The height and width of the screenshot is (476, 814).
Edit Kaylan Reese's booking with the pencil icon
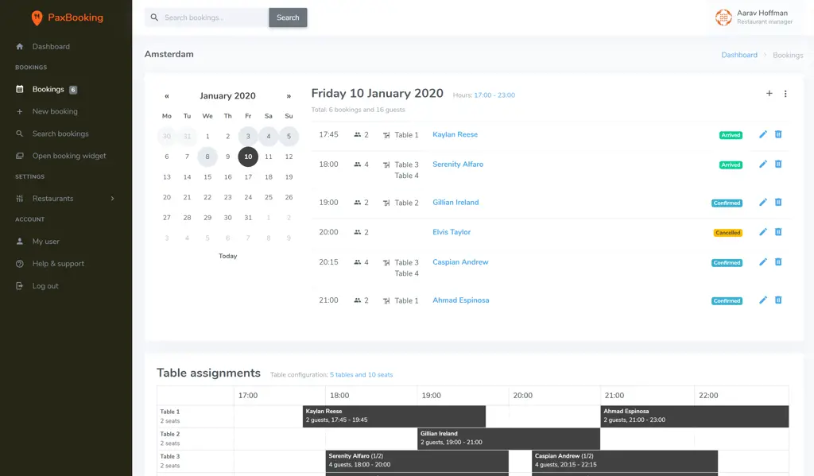click(762, 134)
